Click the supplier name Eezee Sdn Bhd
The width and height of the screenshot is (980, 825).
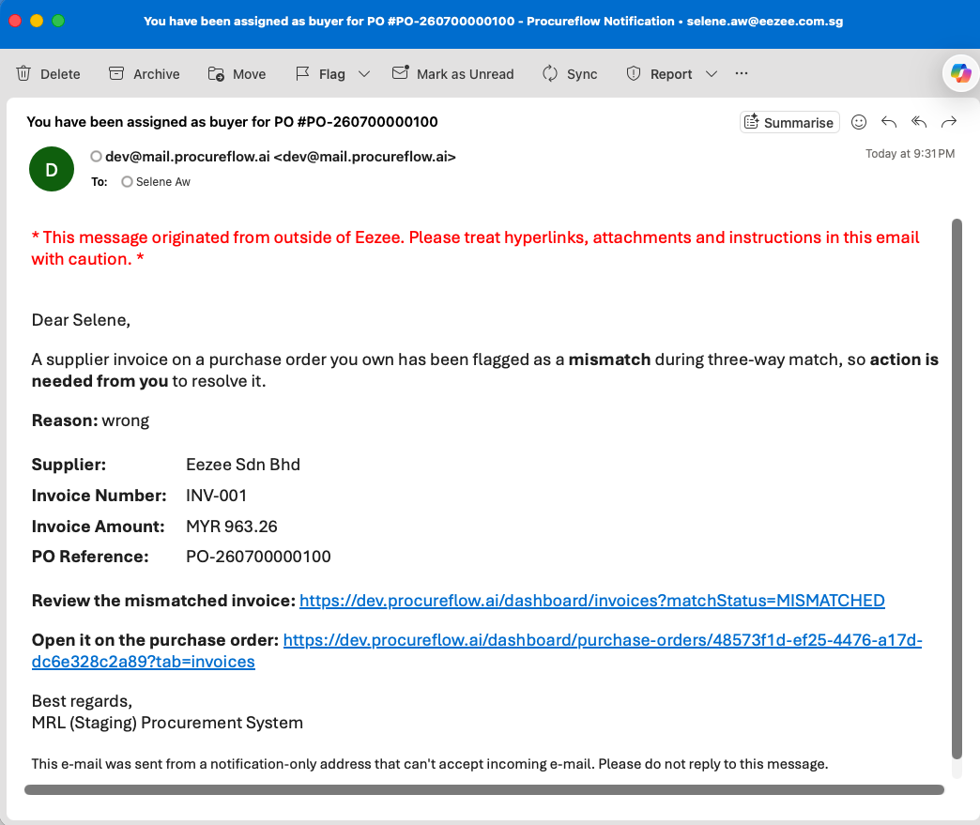pos(243,465)
